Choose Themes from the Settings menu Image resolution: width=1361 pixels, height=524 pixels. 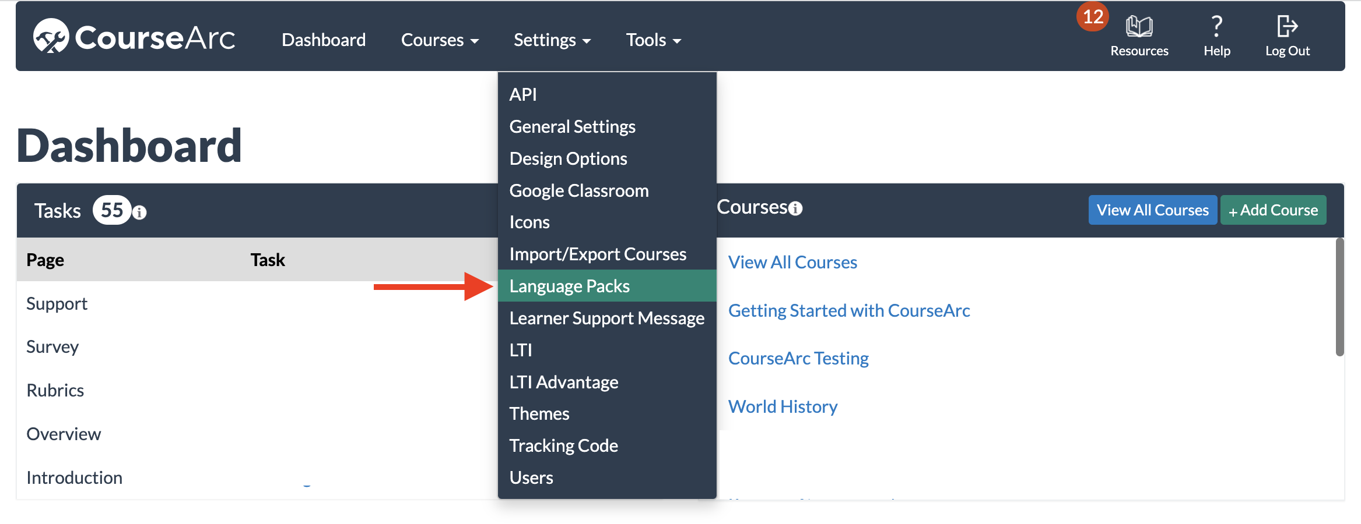(x=607, y=413)
